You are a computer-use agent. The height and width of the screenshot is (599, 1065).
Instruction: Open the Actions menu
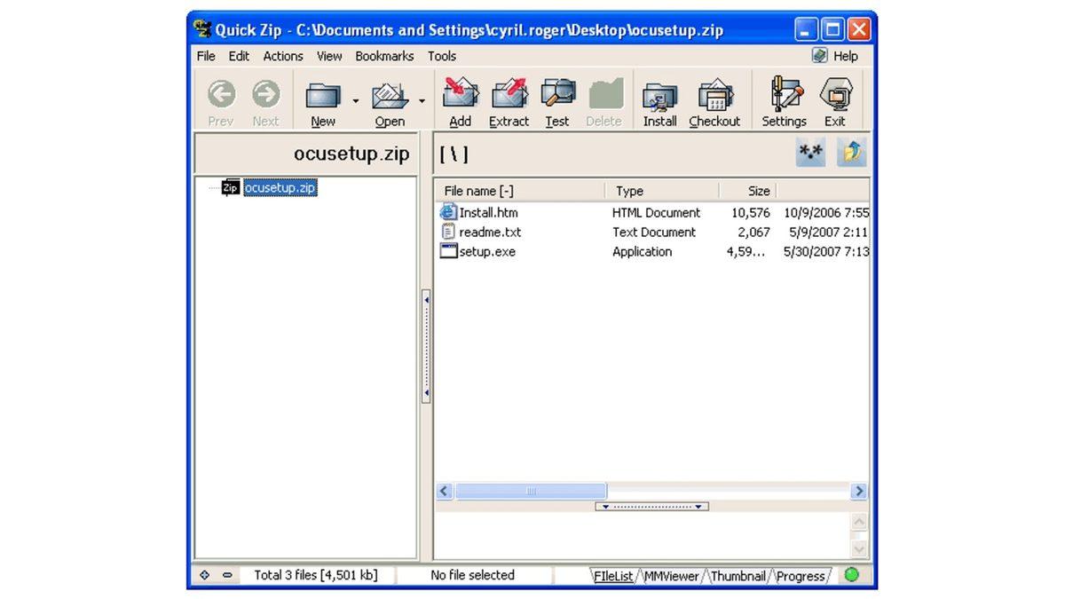[282, 56]
